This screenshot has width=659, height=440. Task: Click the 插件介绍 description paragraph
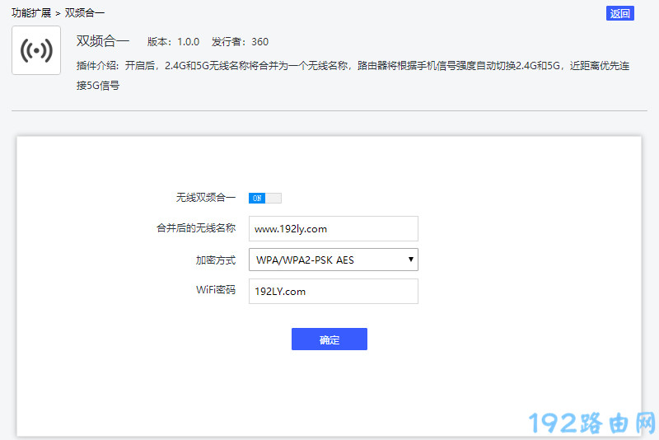[x=353, y=66]
